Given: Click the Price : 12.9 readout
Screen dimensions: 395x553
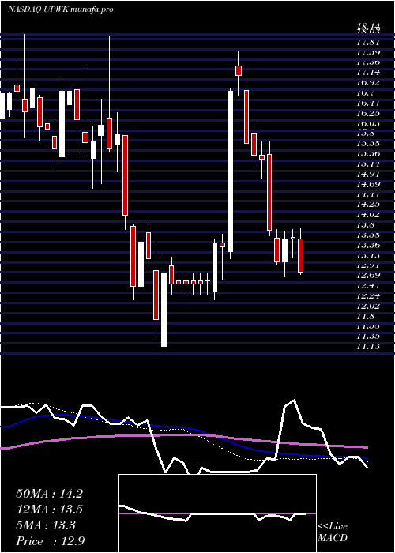Looking at the screenshot, I should (x=50, y=540).
